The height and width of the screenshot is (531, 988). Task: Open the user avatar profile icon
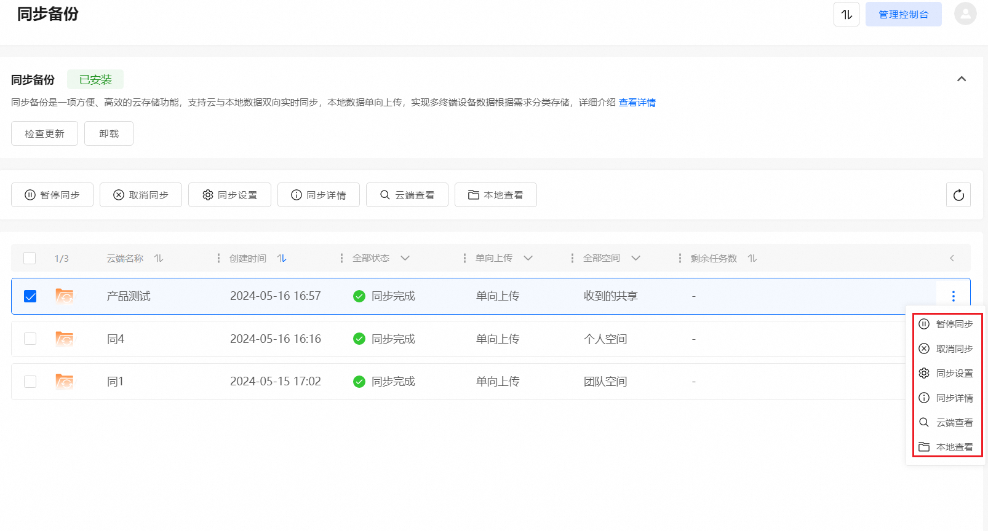965,14
